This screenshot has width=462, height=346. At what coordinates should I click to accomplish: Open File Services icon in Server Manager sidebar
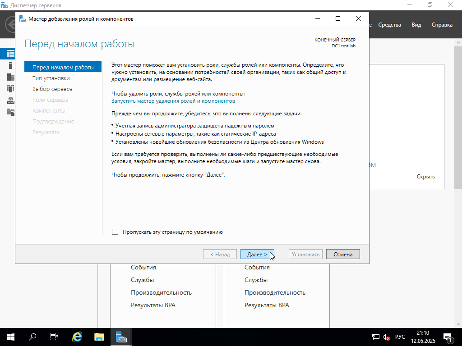(11, 112)
